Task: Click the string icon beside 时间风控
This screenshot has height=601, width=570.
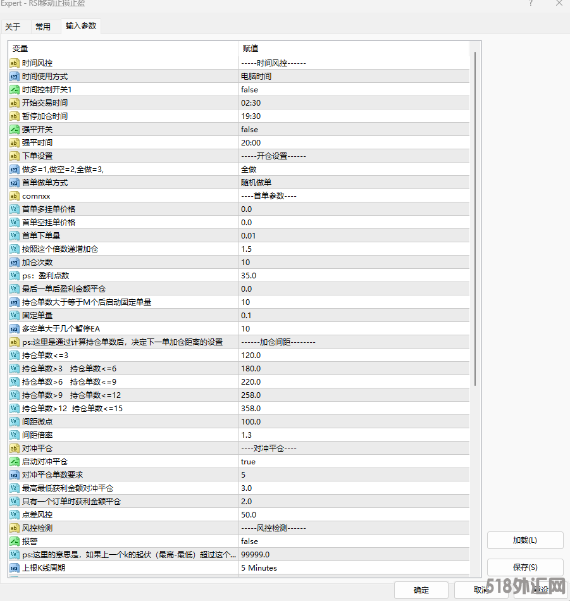Action: click(15, 63)
